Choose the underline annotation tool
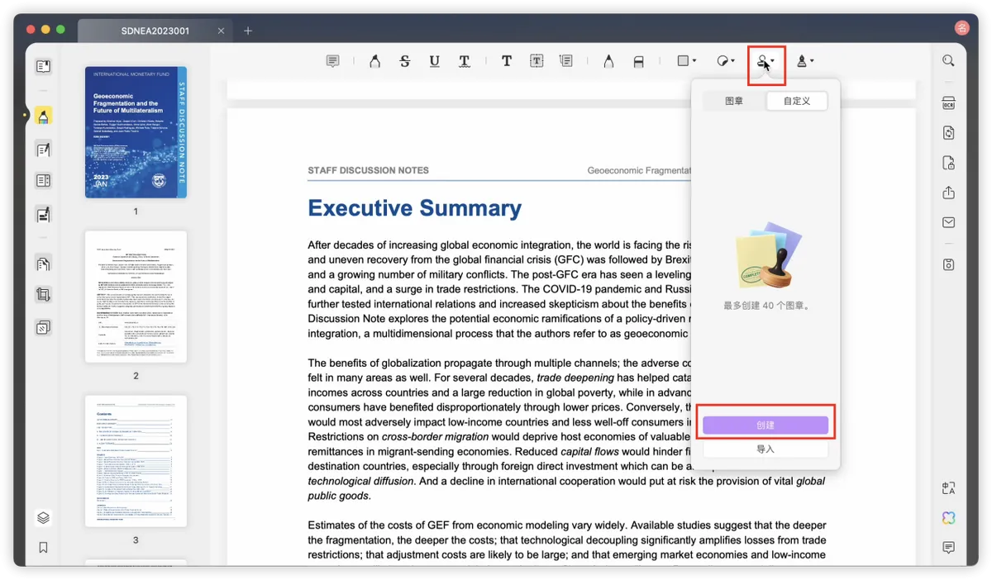This screenshot has width=992, height=580. pyautogui.click(x=434, y=61)
